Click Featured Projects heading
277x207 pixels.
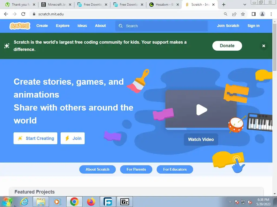(x=35, y=192)
